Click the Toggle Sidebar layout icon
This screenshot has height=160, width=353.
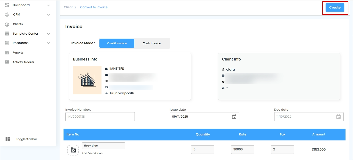click(x=8, y=139)
